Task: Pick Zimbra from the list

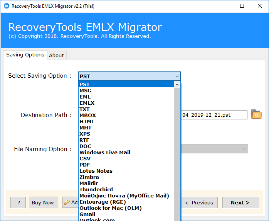Action: (126, 177)
